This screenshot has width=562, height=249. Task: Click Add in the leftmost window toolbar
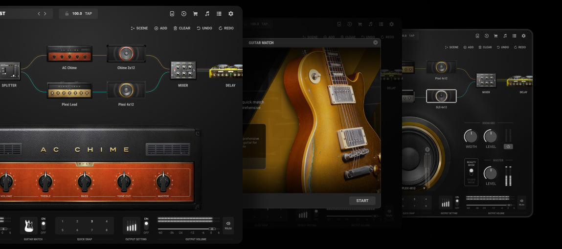pos(161,28)
